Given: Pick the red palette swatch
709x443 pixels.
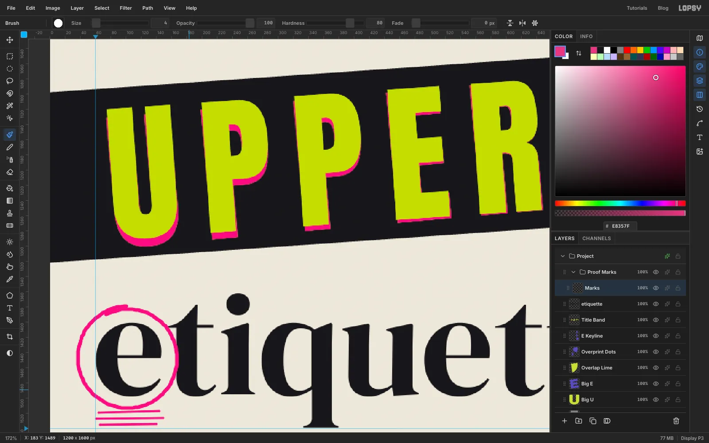Looking at the screenshot, I should 627,50.
